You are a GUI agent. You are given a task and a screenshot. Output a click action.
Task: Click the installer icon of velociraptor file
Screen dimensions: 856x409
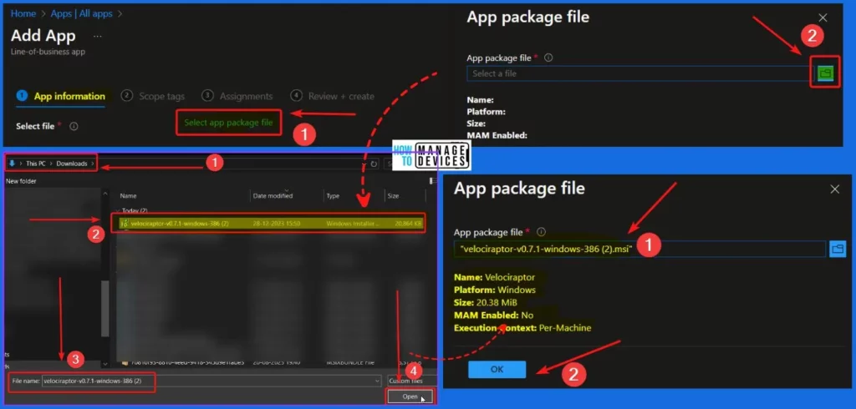(124, 224)
